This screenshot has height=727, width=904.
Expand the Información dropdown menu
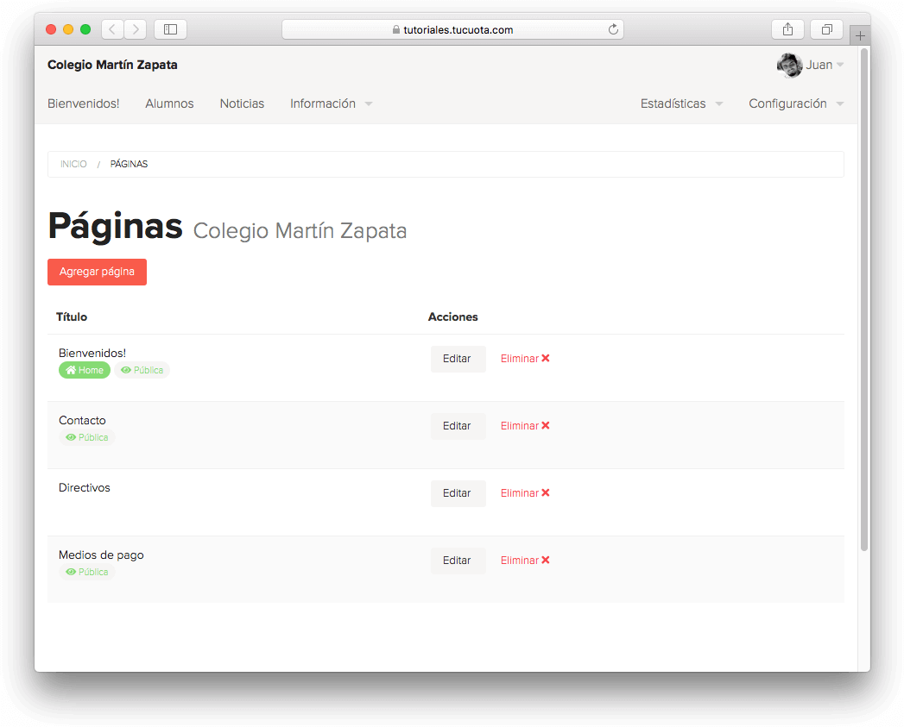coord(331,103)
